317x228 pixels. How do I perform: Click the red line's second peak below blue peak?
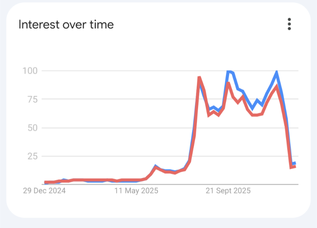(228, 83)
